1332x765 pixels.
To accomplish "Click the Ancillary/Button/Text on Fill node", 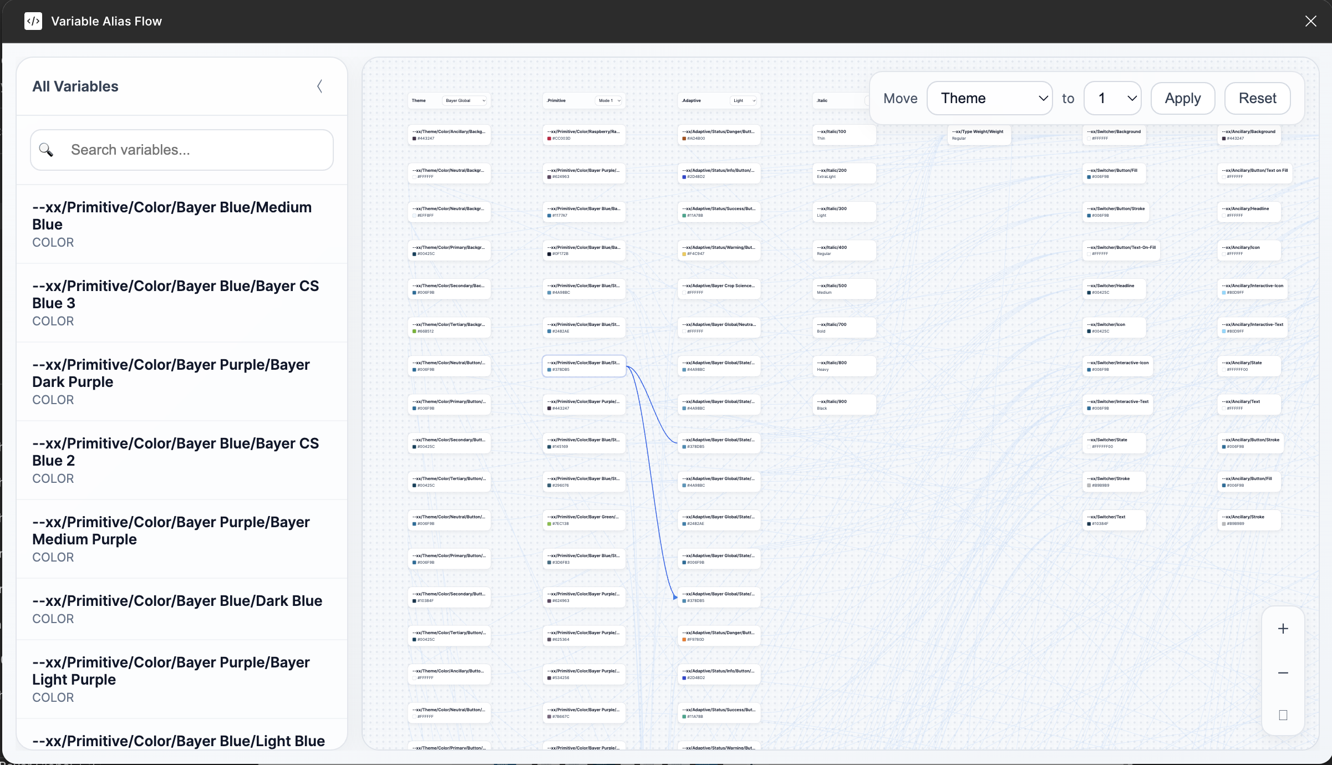I will [1255, 173].
